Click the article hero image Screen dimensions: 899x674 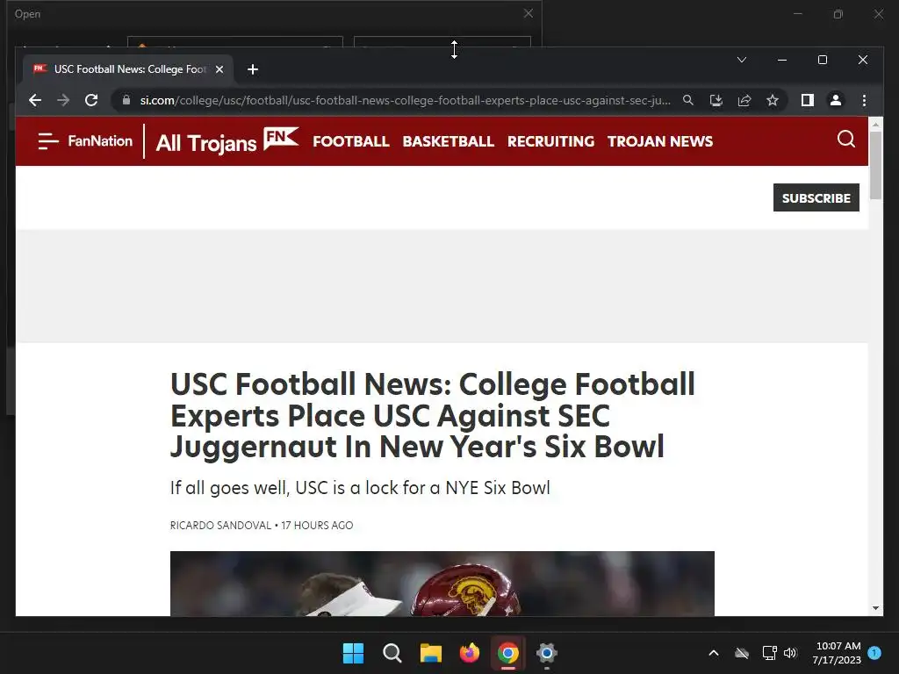(x=442, y=584)
